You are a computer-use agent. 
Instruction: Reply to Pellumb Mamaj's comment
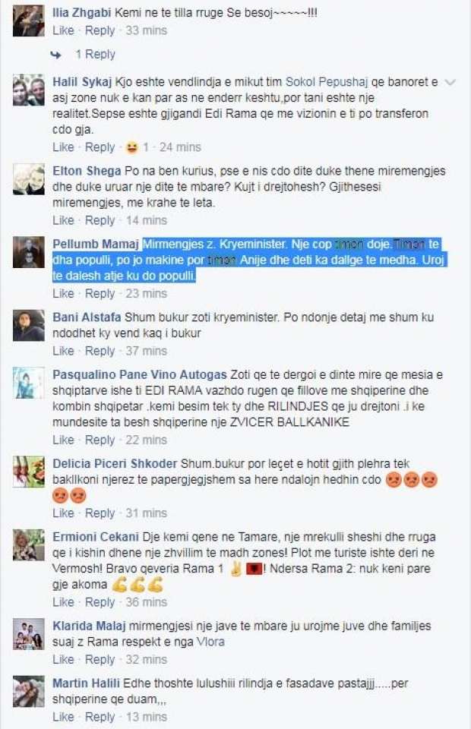pyautogui.click(x=100, y=294)
